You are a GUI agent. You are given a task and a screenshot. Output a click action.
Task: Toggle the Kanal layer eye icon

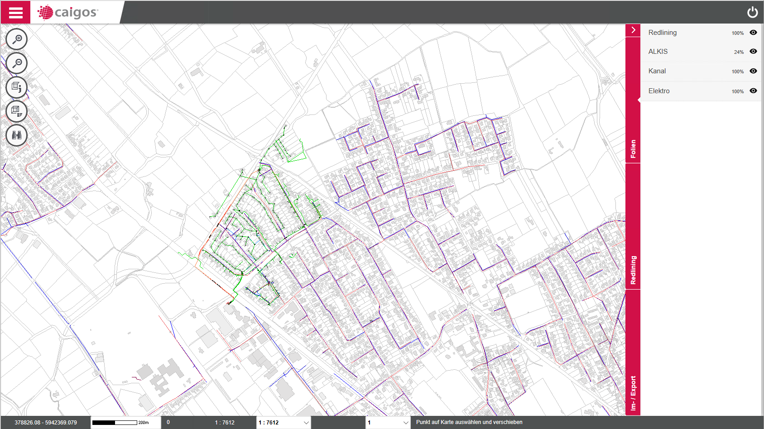tap(753, 71)
